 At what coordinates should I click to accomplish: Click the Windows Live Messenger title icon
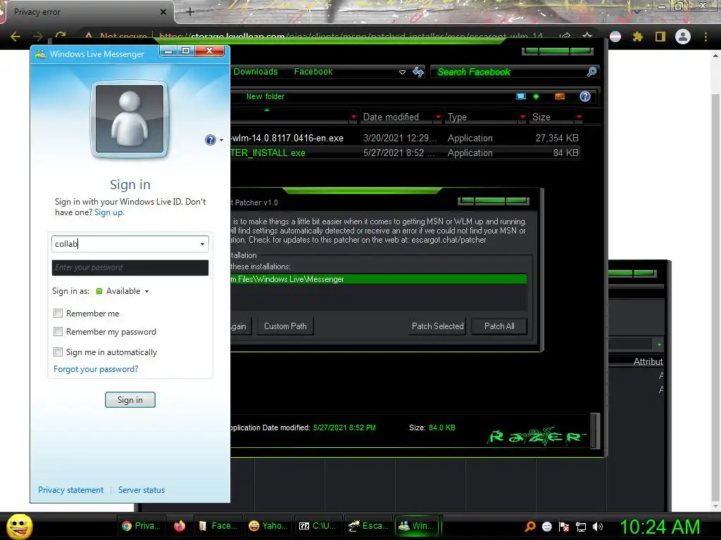(x=40, y=53)
